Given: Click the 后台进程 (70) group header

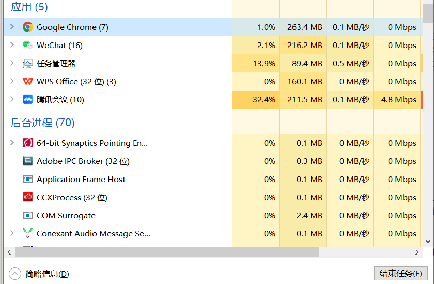Looking at the screenshot, I should pyautogui.click(x=43, y=123).
